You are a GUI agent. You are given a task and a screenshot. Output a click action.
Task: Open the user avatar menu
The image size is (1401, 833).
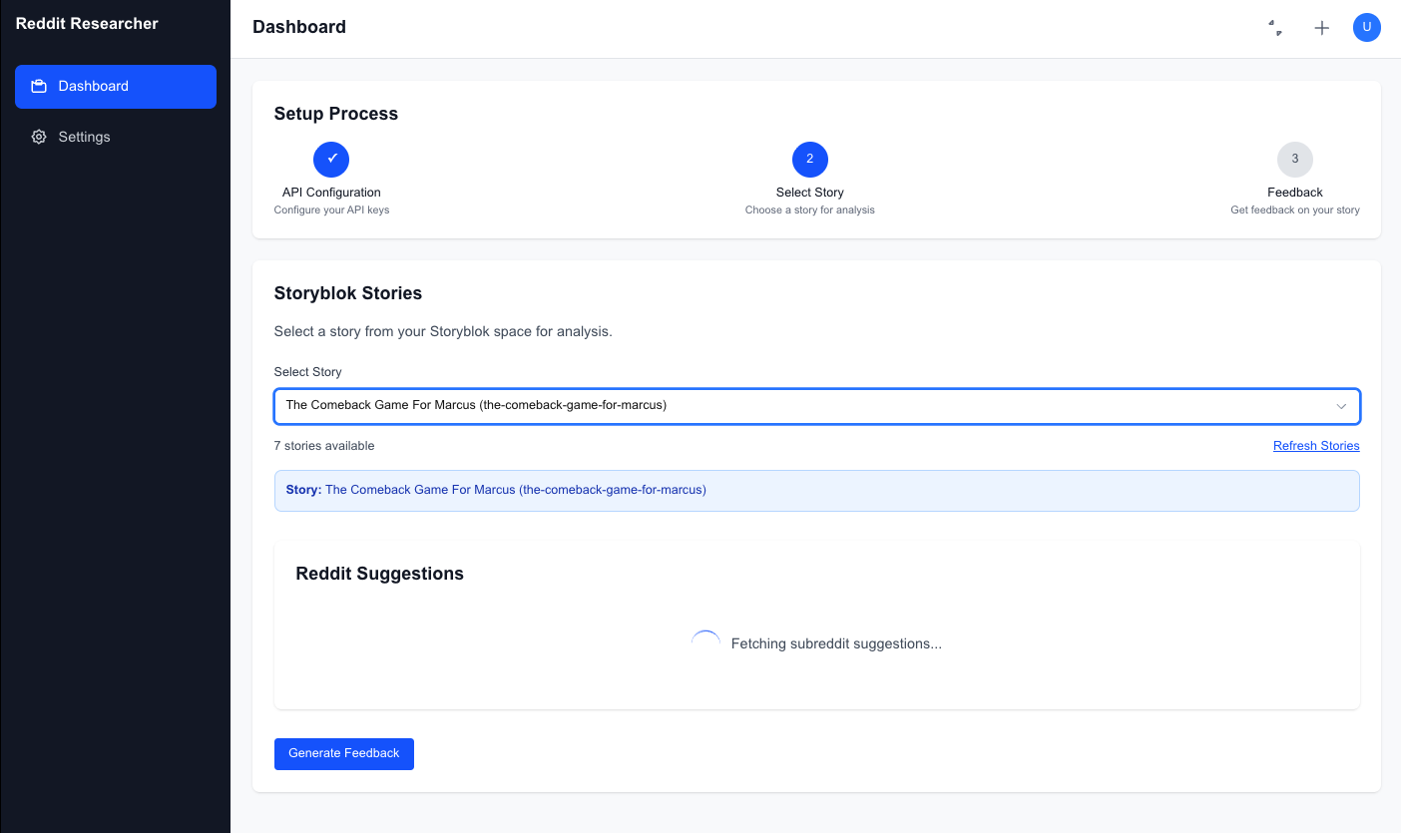[x=1367, y=28]
